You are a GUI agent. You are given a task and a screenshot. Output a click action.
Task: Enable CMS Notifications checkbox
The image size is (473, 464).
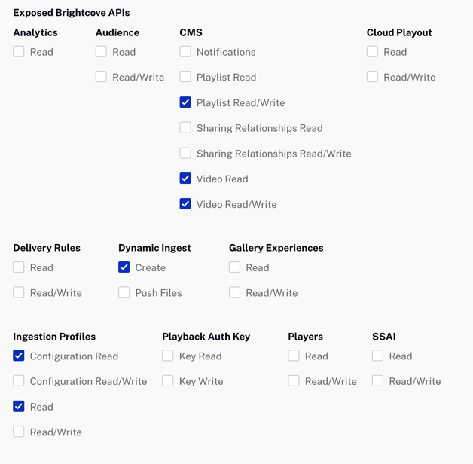(185, 51)
